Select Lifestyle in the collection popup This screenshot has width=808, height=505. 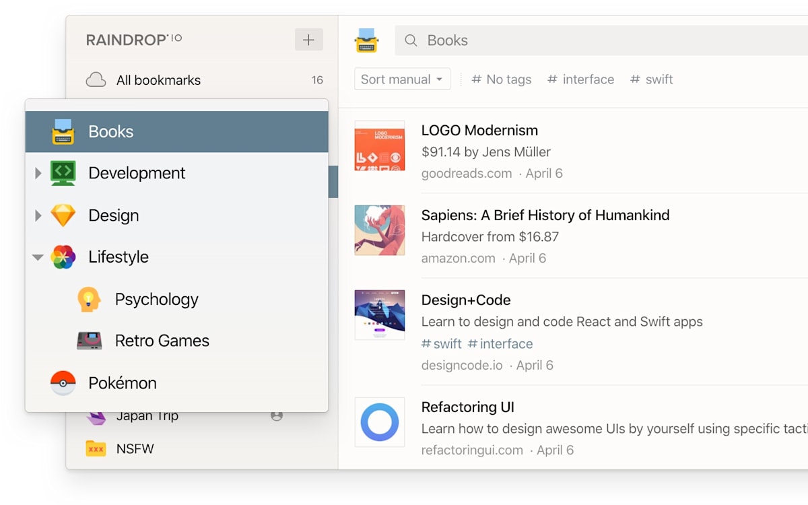pos(176,257)
